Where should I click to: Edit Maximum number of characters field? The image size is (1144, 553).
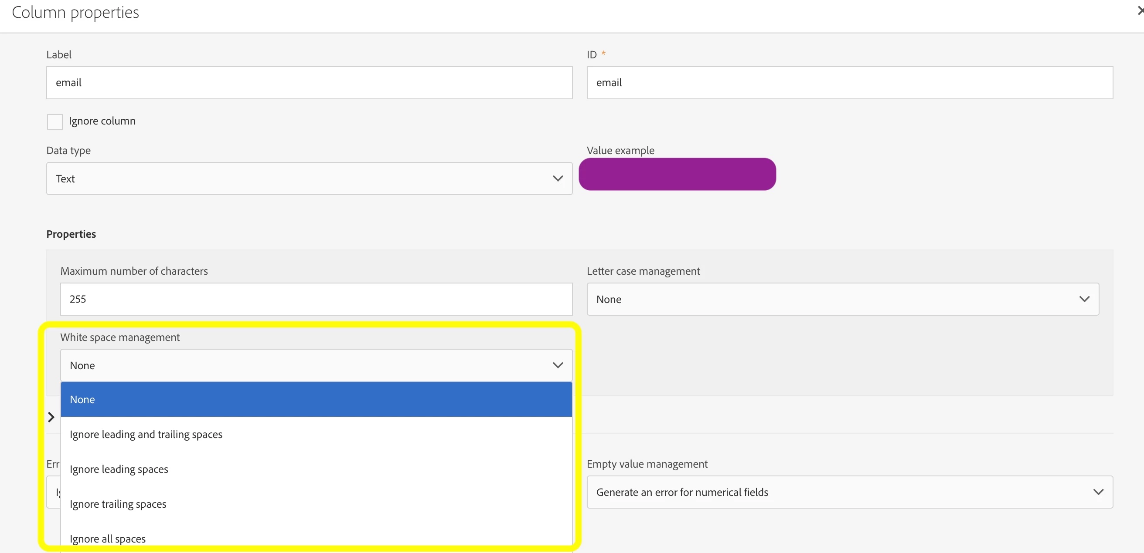[315, 299]
